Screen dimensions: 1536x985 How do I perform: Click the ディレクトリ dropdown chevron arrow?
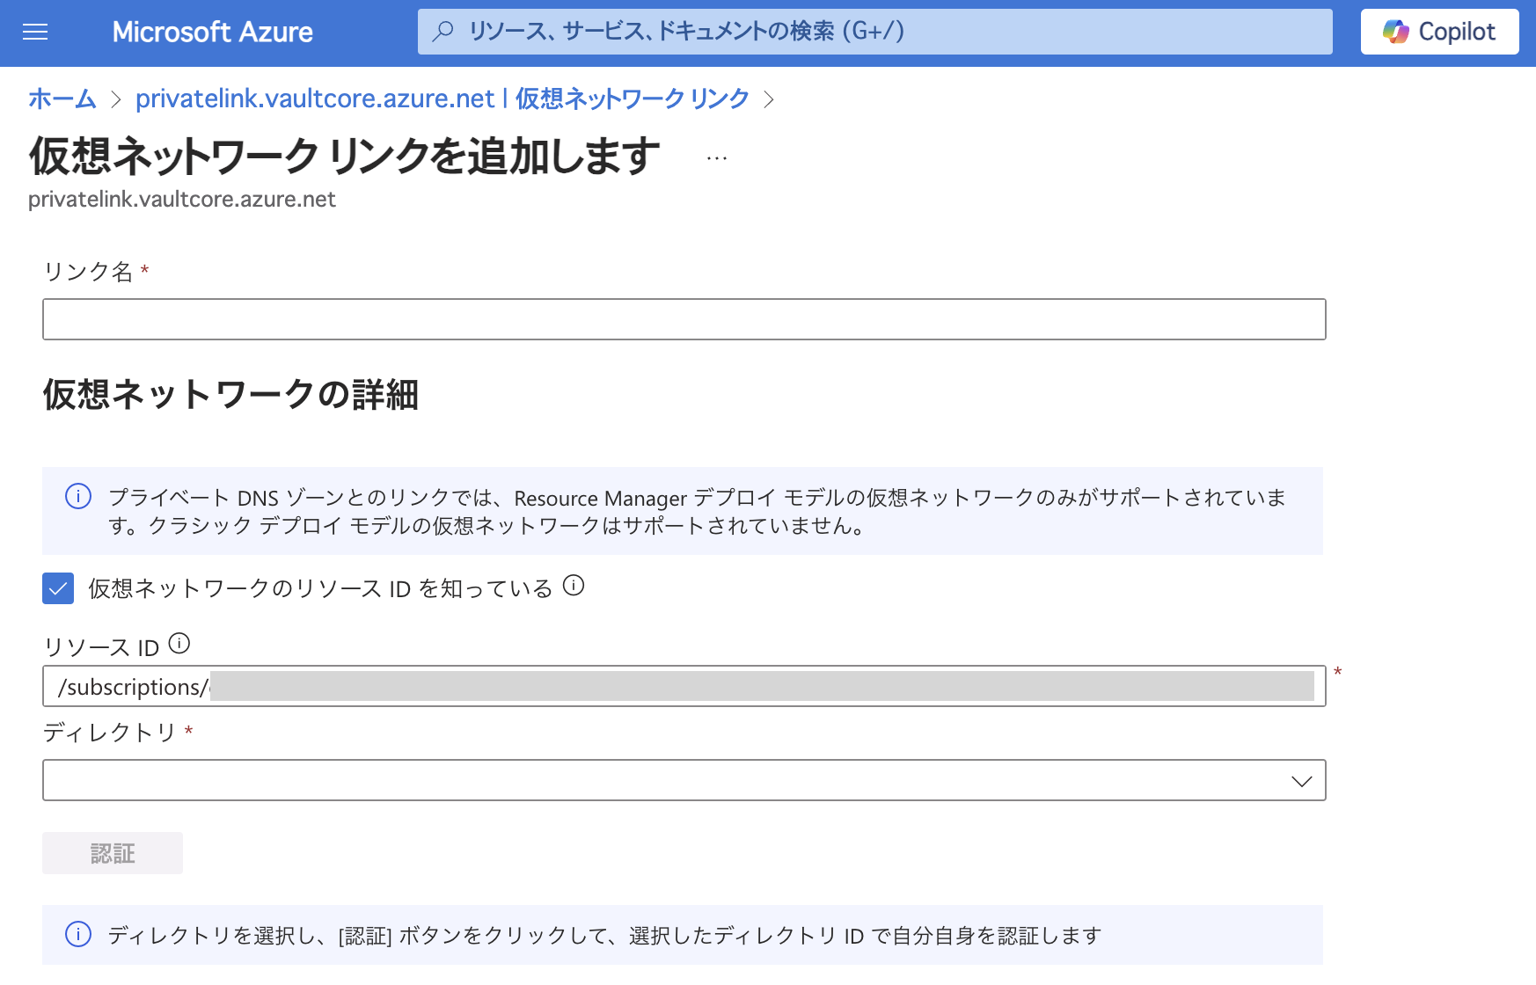(x=1301, y=781)
